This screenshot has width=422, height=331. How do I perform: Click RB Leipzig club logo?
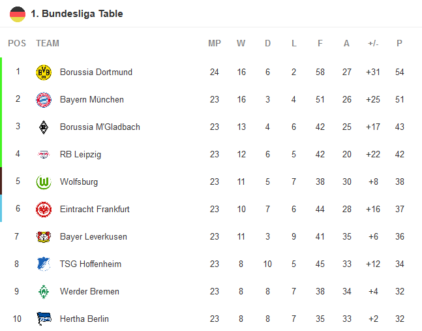[x=44, y=155]
